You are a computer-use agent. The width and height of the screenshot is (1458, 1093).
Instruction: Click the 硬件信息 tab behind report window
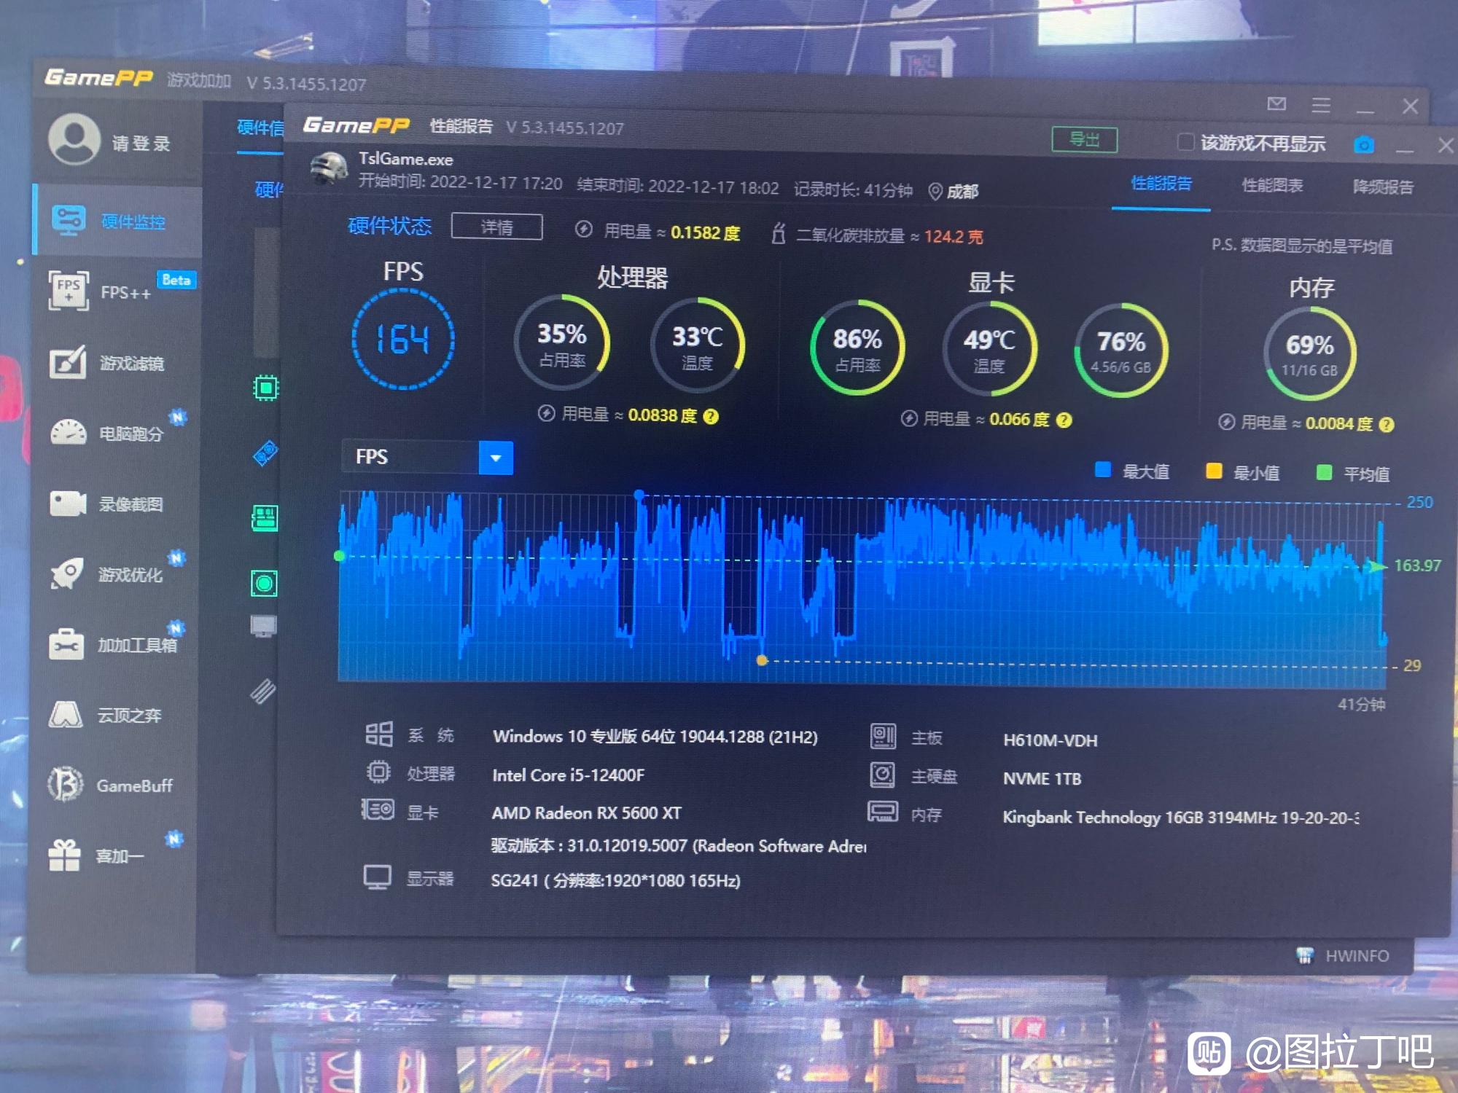pyautogui.click(x=260, y=128)
